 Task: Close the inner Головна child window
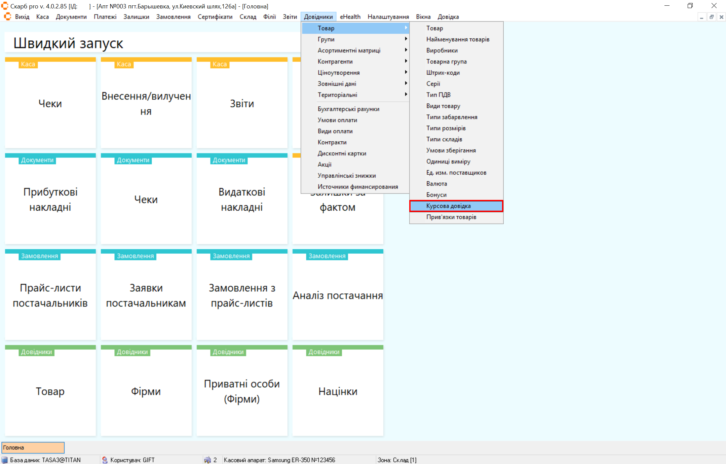click(721, 17)
